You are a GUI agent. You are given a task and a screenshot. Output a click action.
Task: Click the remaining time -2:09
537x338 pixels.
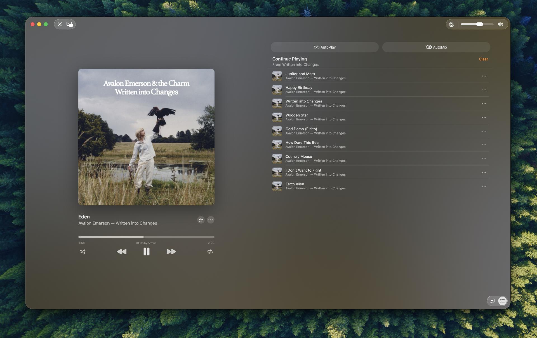(x=210, y=243)
